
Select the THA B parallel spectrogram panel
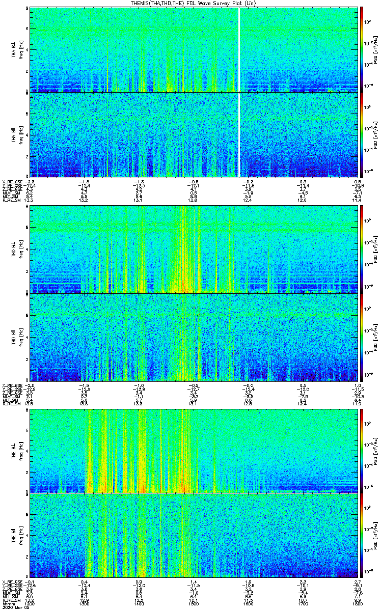click(195, 135)
